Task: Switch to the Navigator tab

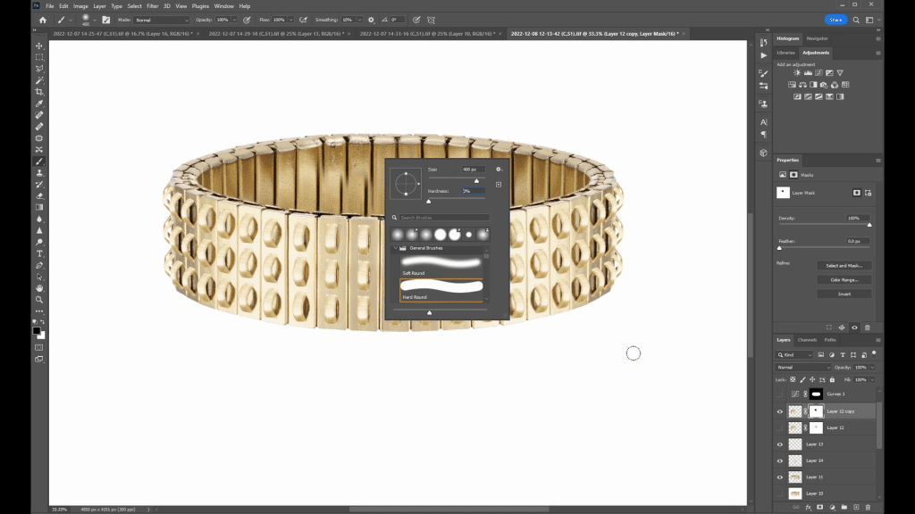Action: point(817,38)
